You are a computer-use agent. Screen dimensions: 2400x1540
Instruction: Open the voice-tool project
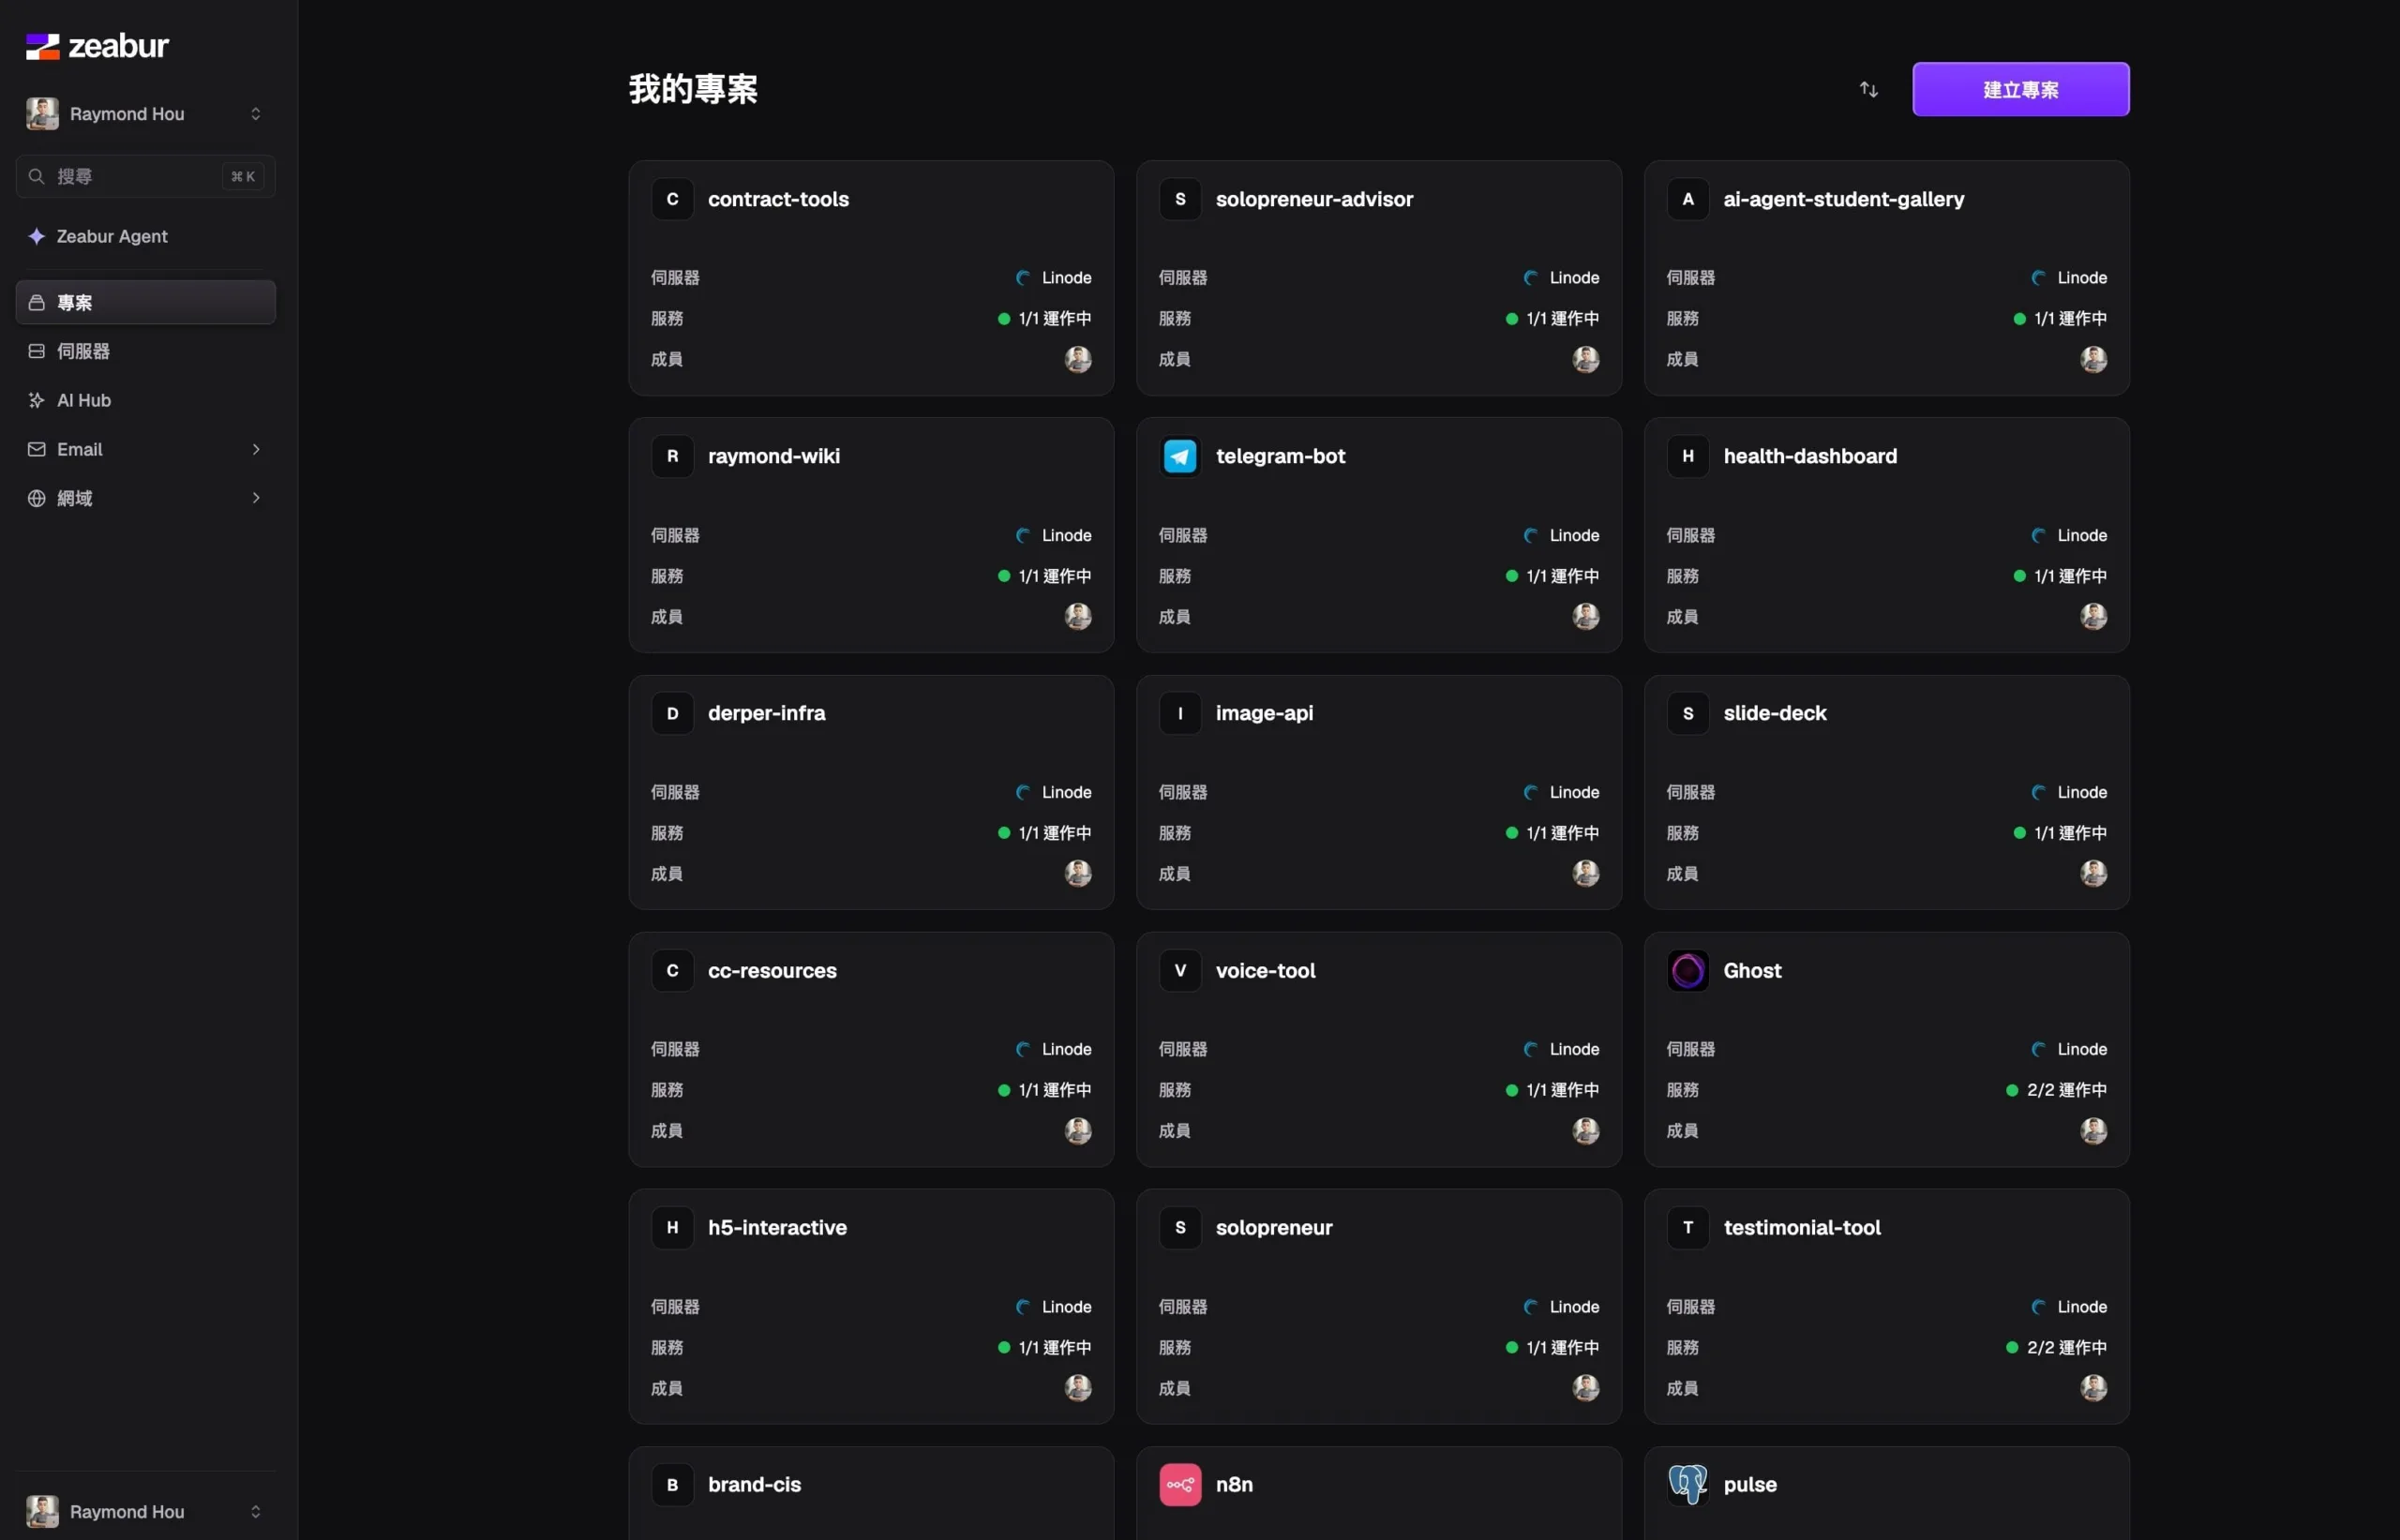coord(1378,1049)
